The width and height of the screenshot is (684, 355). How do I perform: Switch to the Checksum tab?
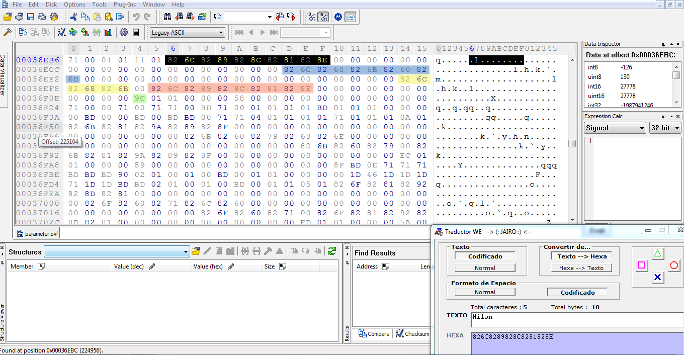click(412, 333)
